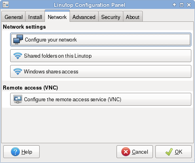195x163 pixels.
Task: Show the About tab
Action: (x=133, y=17)
